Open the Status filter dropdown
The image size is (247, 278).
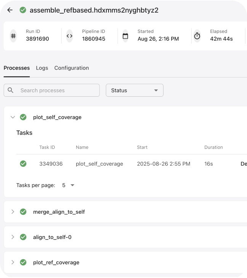[x=135, y=90]
